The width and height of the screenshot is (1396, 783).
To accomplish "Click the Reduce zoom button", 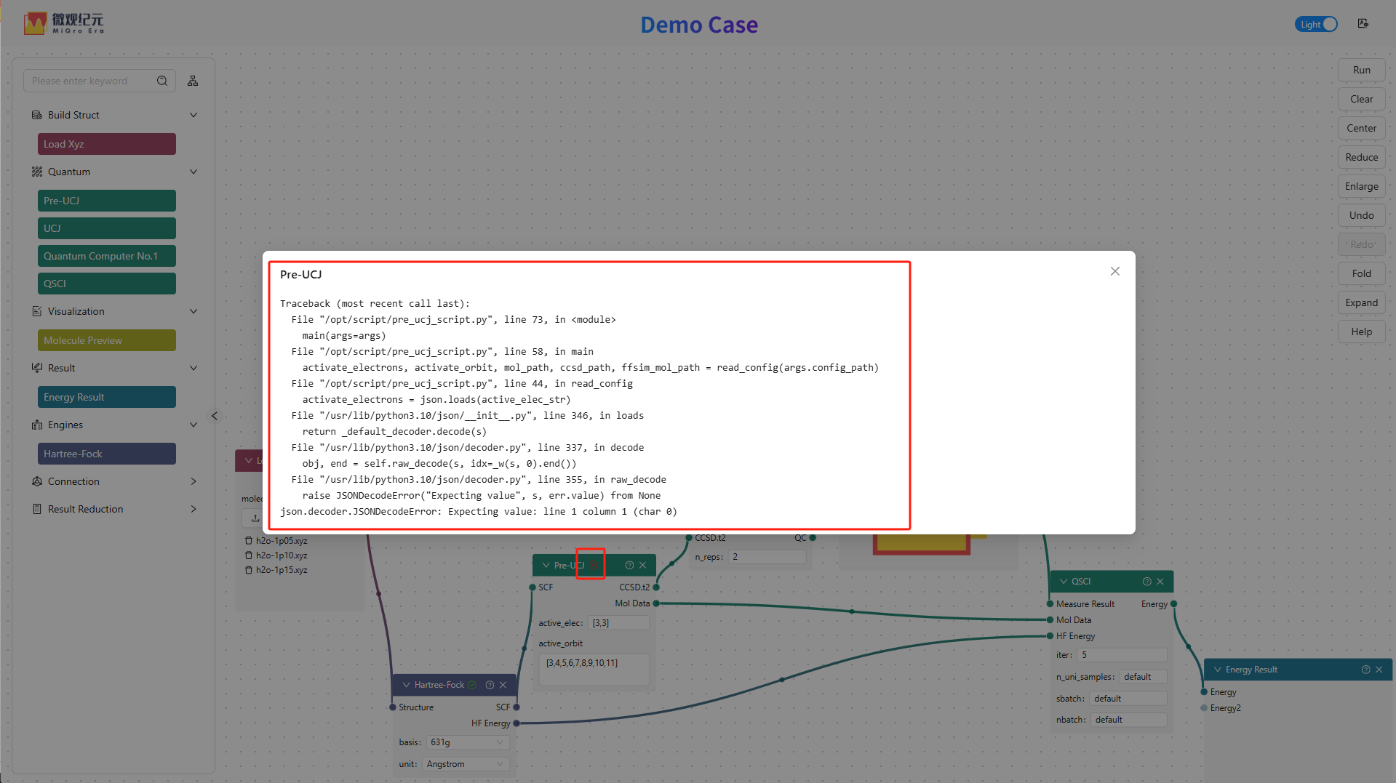I will [x=1361, y=157].
